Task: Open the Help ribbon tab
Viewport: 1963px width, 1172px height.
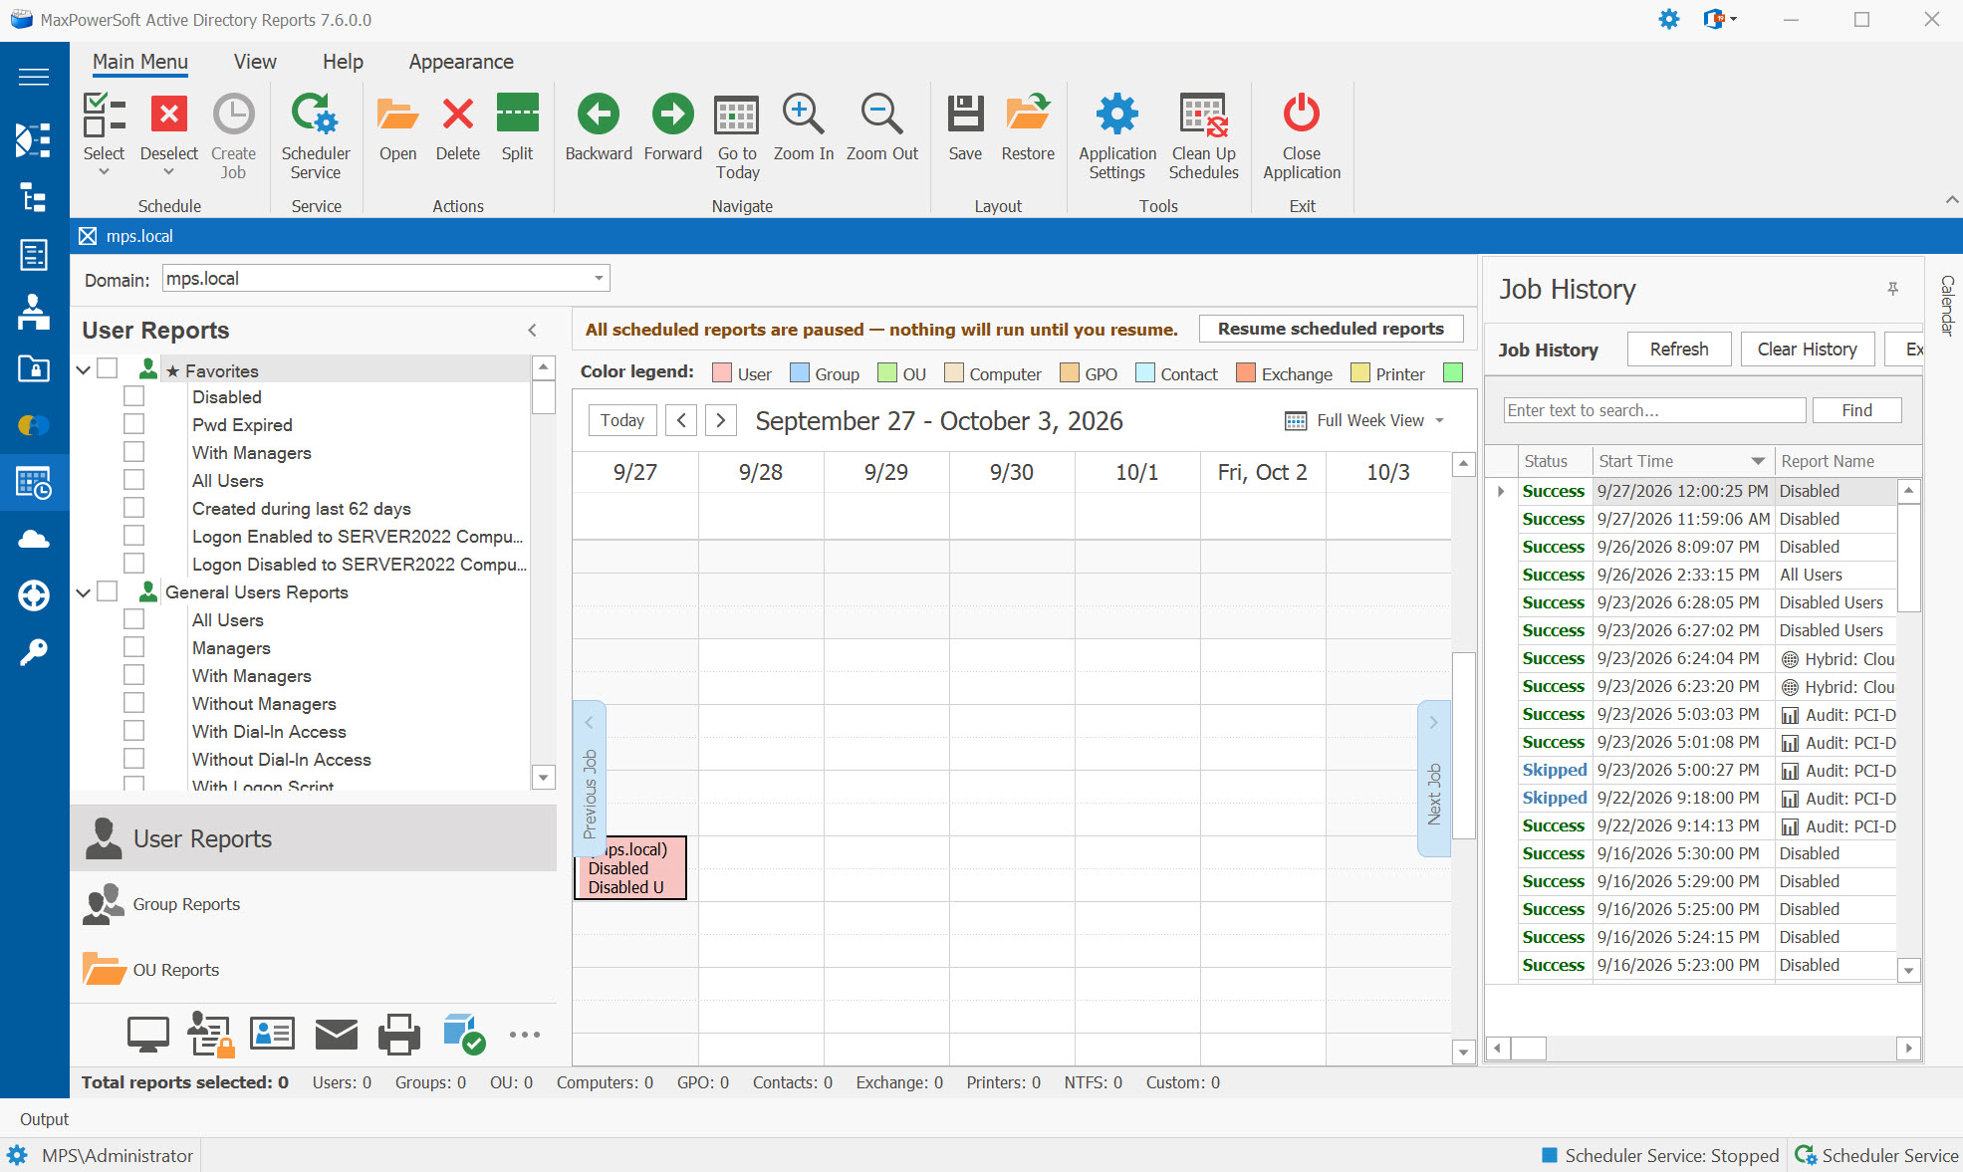Action: (x=343, y=62)
